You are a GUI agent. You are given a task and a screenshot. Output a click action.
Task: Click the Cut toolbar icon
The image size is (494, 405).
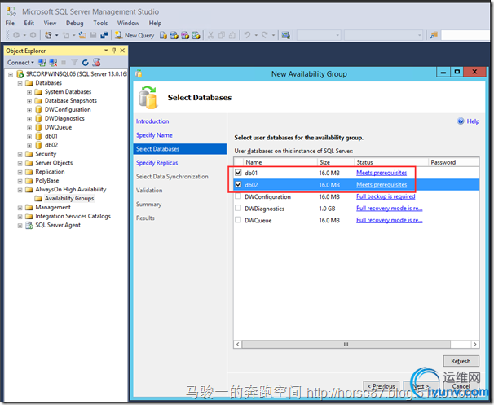(x=210, y=35)
